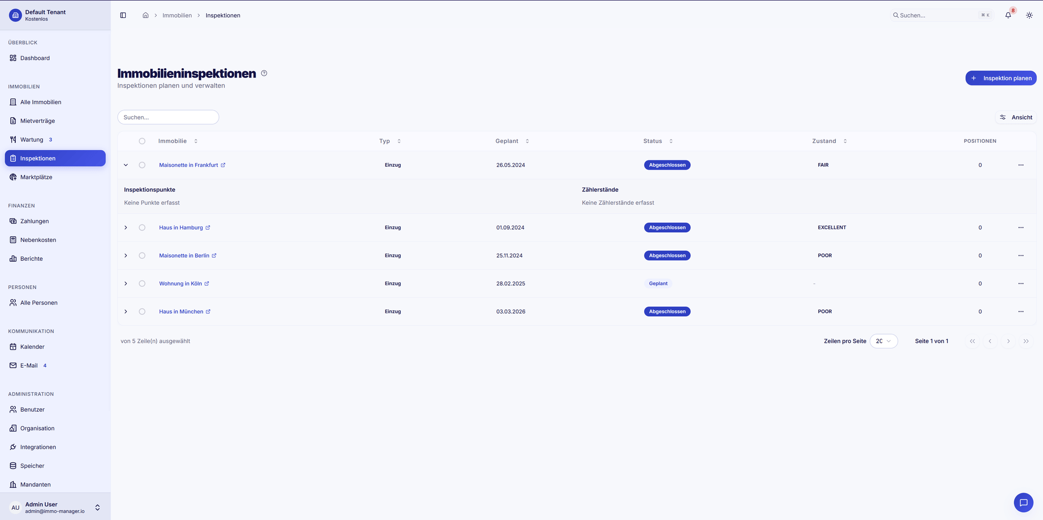
Task: Jump to the last page arrow
Action: [1026, 341]
